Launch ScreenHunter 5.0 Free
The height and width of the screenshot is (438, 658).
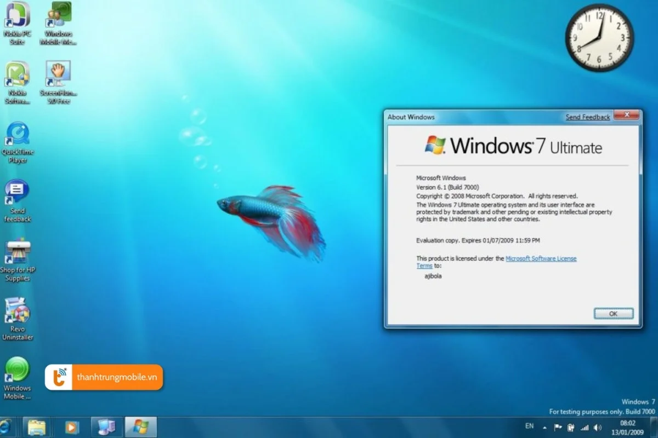click(58, 74)
